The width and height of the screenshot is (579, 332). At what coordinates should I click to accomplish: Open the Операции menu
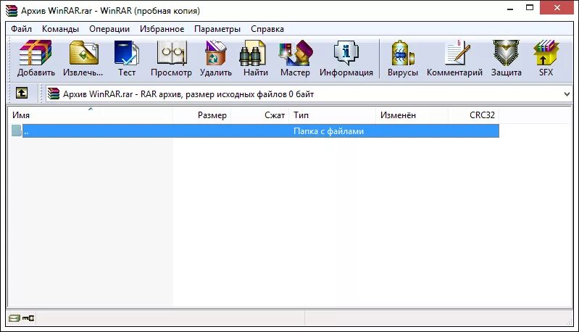tap(109, 29)
